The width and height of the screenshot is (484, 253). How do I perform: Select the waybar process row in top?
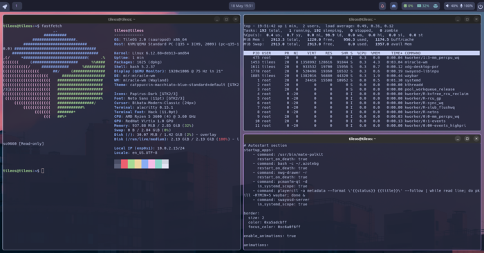[362, 76]
